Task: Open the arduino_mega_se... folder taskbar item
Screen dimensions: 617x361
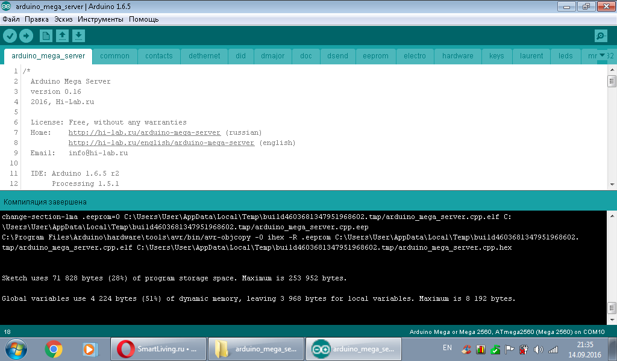Action: pos(255,349)
